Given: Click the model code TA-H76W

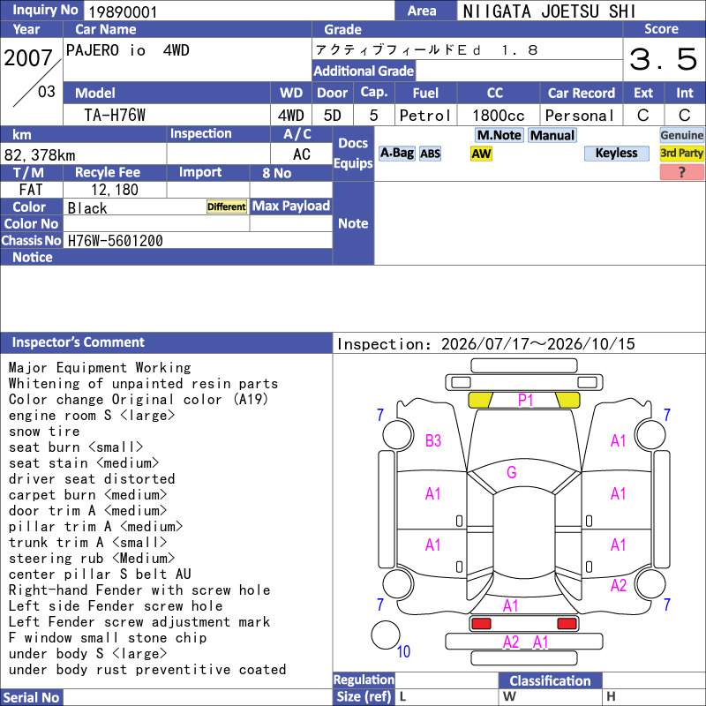Looking at the screenshot, I should click(x=115, y=116).
